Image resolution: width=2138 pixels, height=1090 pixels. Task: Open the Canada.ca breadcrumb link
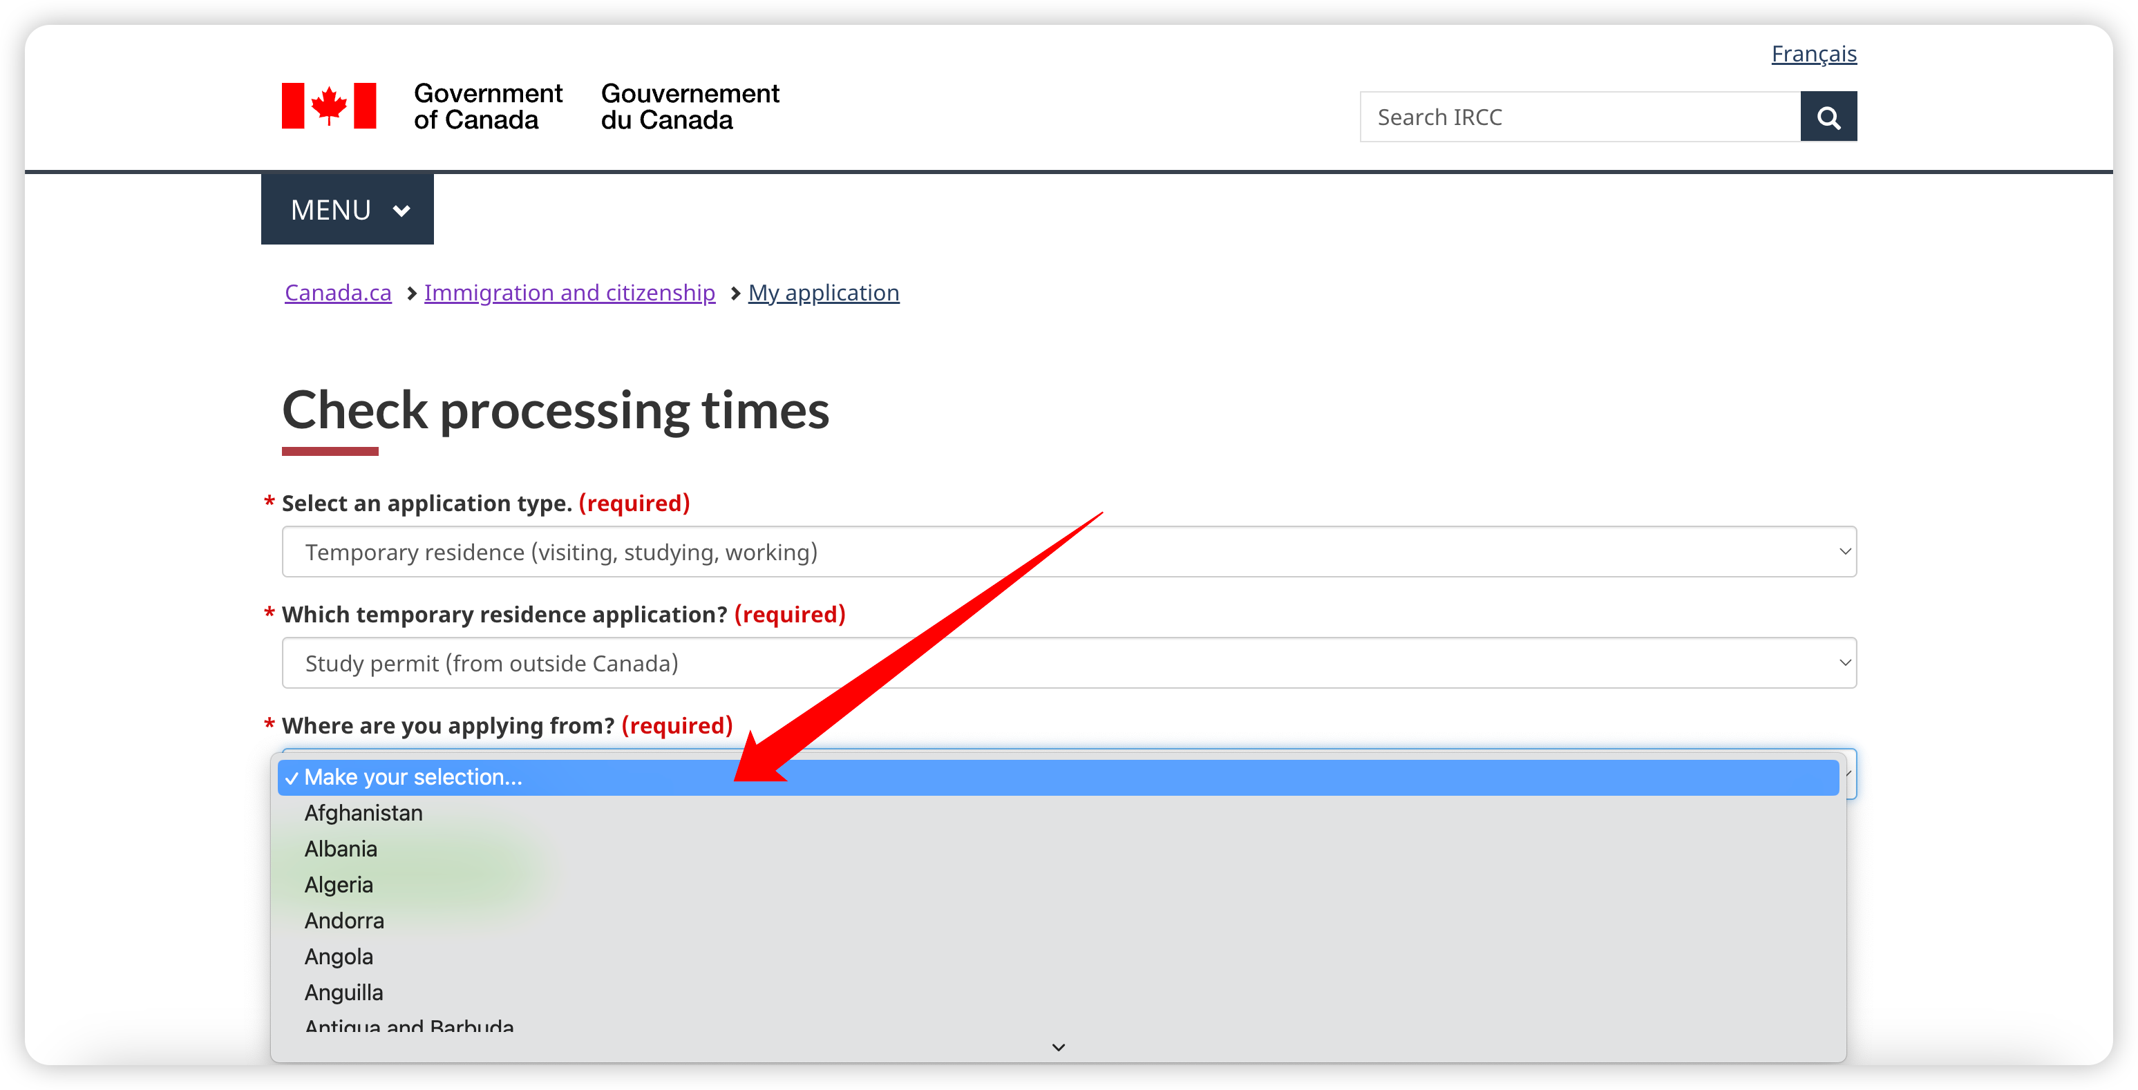[x=338, y=293]
